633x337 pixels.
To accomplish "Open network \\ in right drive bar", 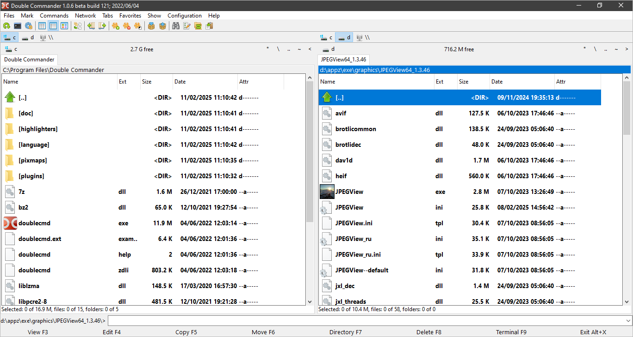I will [x=363, y=37].
